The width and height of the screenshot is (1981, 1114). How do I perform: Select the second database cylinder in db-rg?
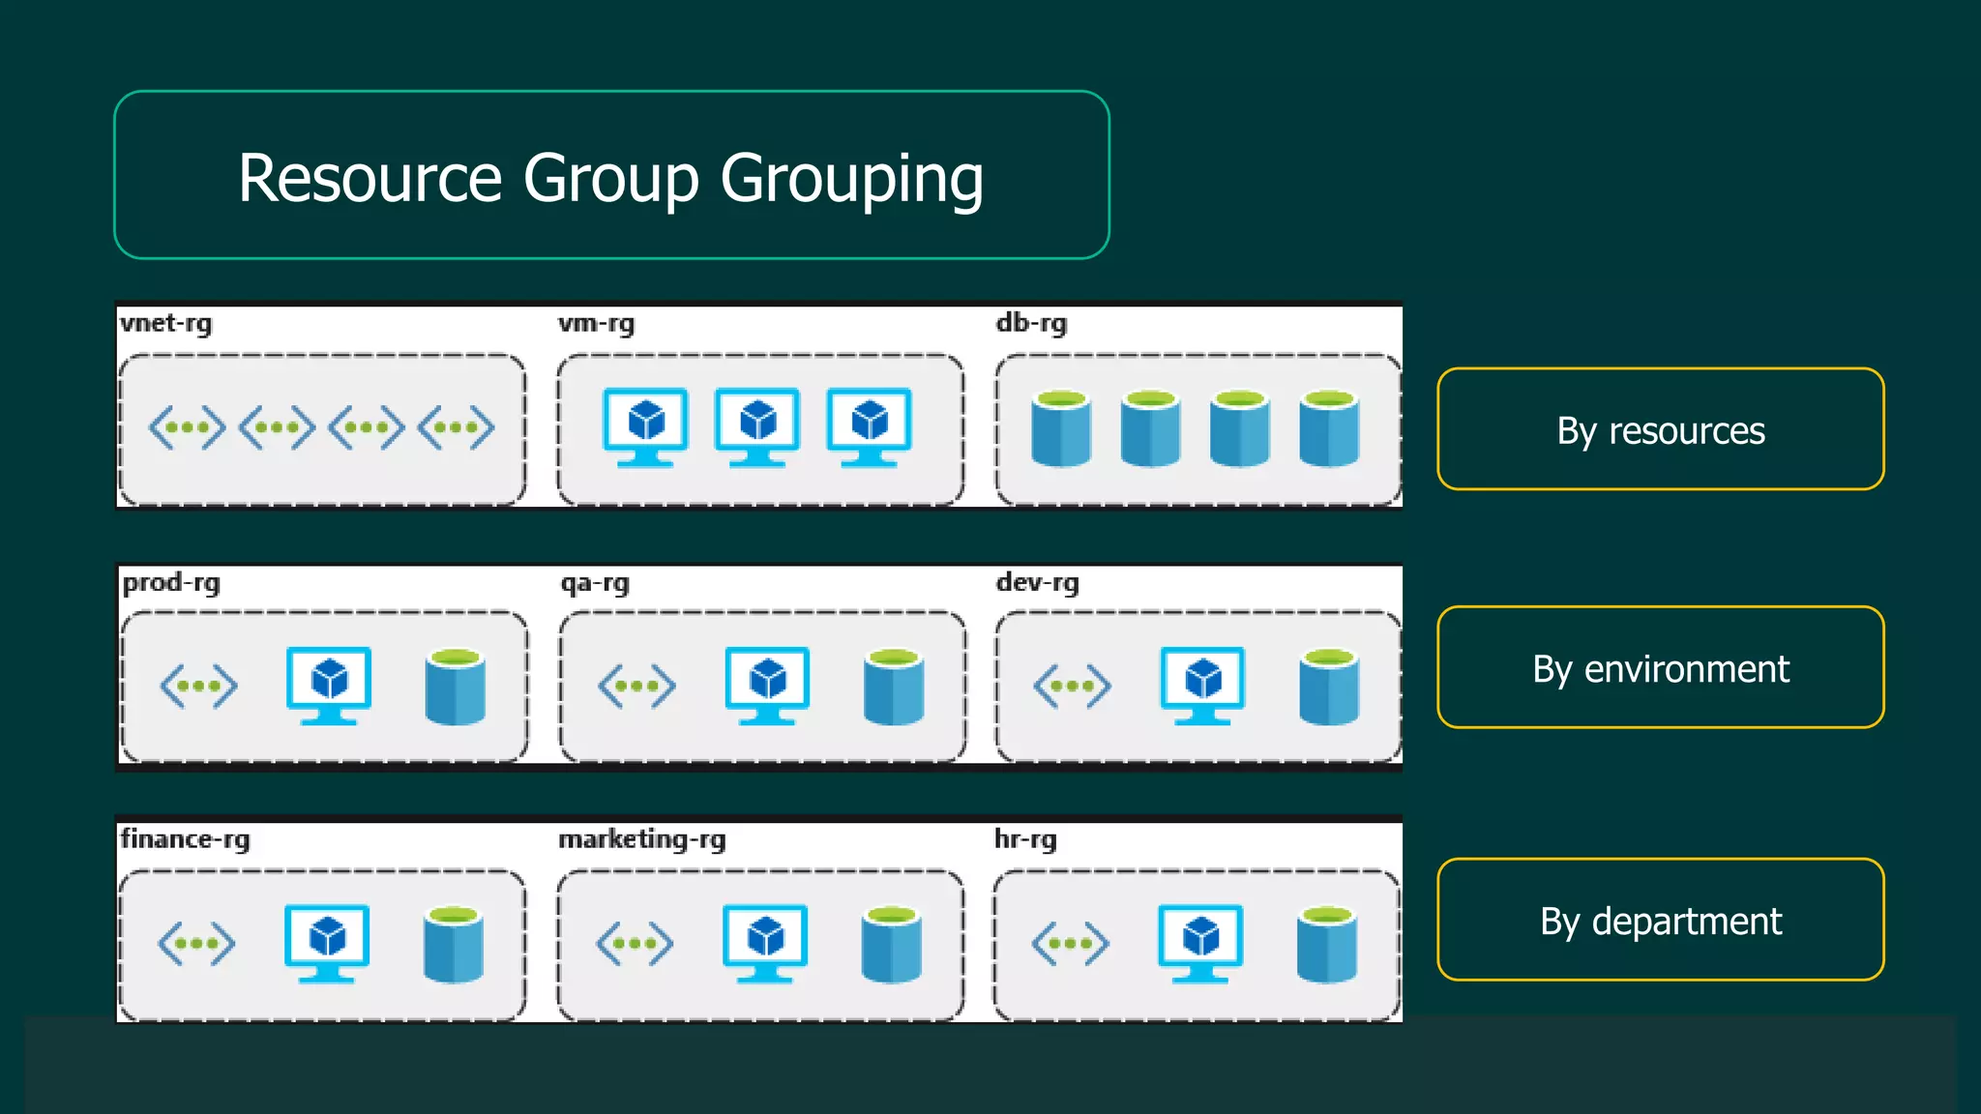(x=1150, y=427)
